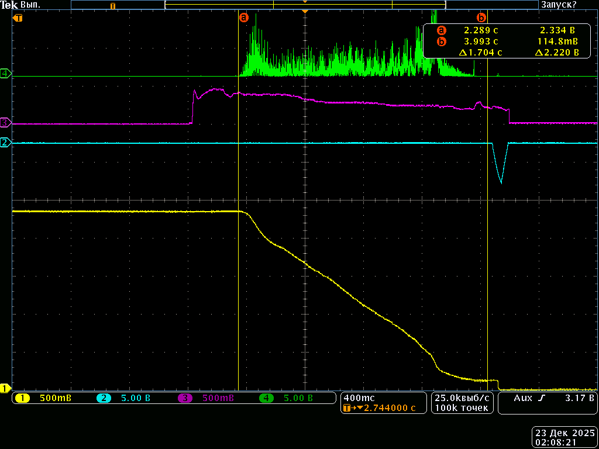Image resolution: width=599 pixels, height=449 pixels.
Task: Select cursor a marker above the graticule
Action: [x=244, y=18]
